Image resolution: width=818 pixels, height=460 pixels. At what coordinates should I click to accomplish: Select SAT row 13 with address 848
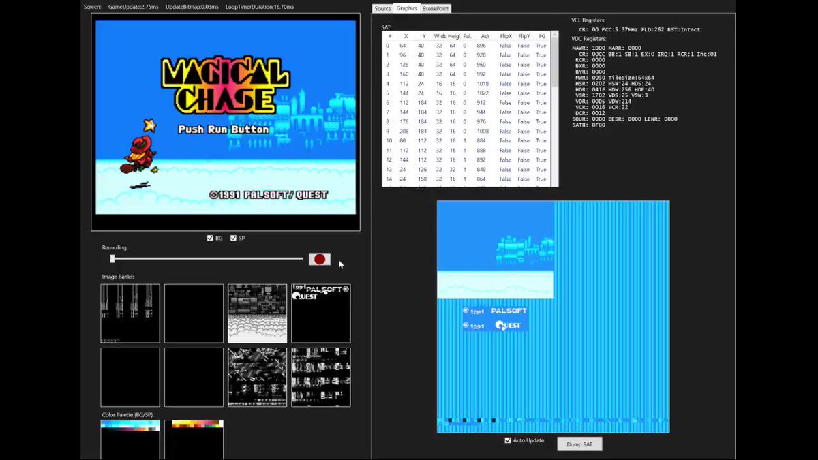click(x=467, y=170)
